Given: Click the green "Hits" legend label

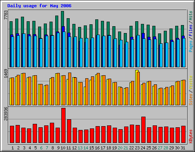Looking at the screenshot, I should coord(191,16).
